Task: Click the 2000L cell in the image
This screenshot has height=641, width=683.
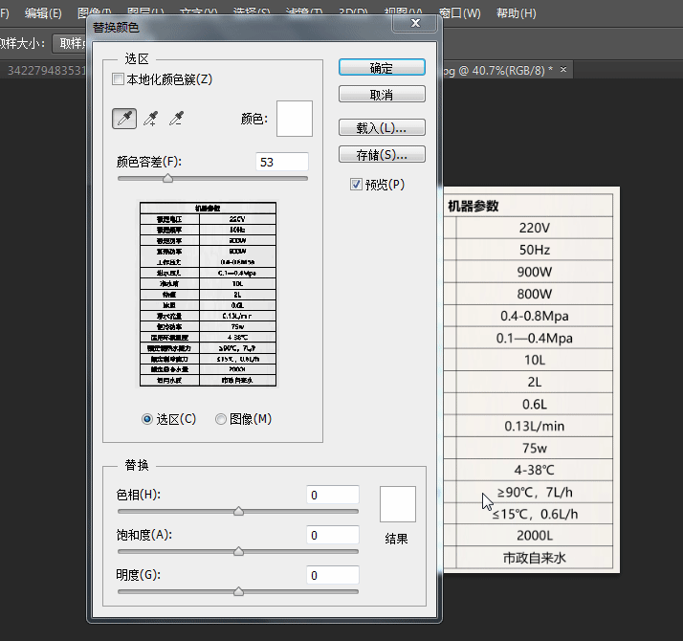Action: click(x=534, y=536)
